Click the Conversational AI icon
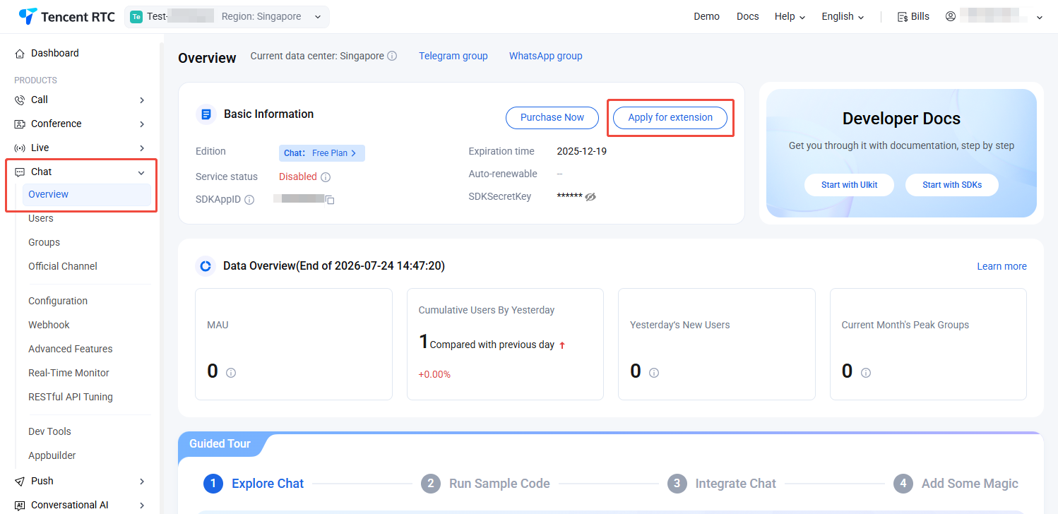This screenshot has height=514, width=1058. click(x=20, y=506)
